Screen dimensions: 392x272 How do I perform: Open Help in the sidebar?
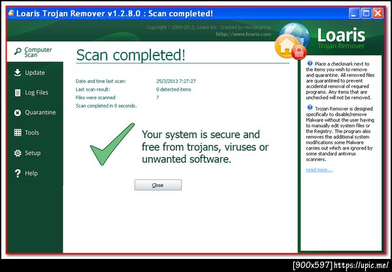[35, 174]
